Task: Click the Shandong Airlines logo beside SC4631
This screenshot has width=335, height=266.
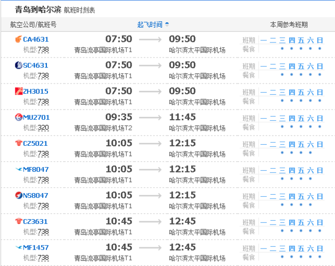Action: (18, 65)
